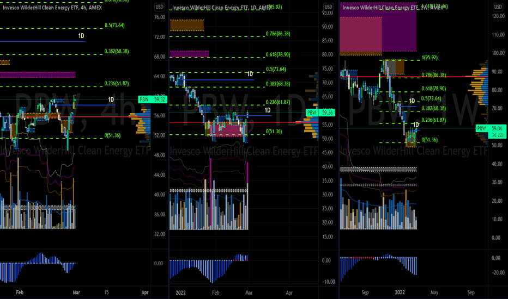Click -20.00 on the weekly indicator axis
Screen dimensions: 508x299
pyautogui.click(x=498, y=272)
